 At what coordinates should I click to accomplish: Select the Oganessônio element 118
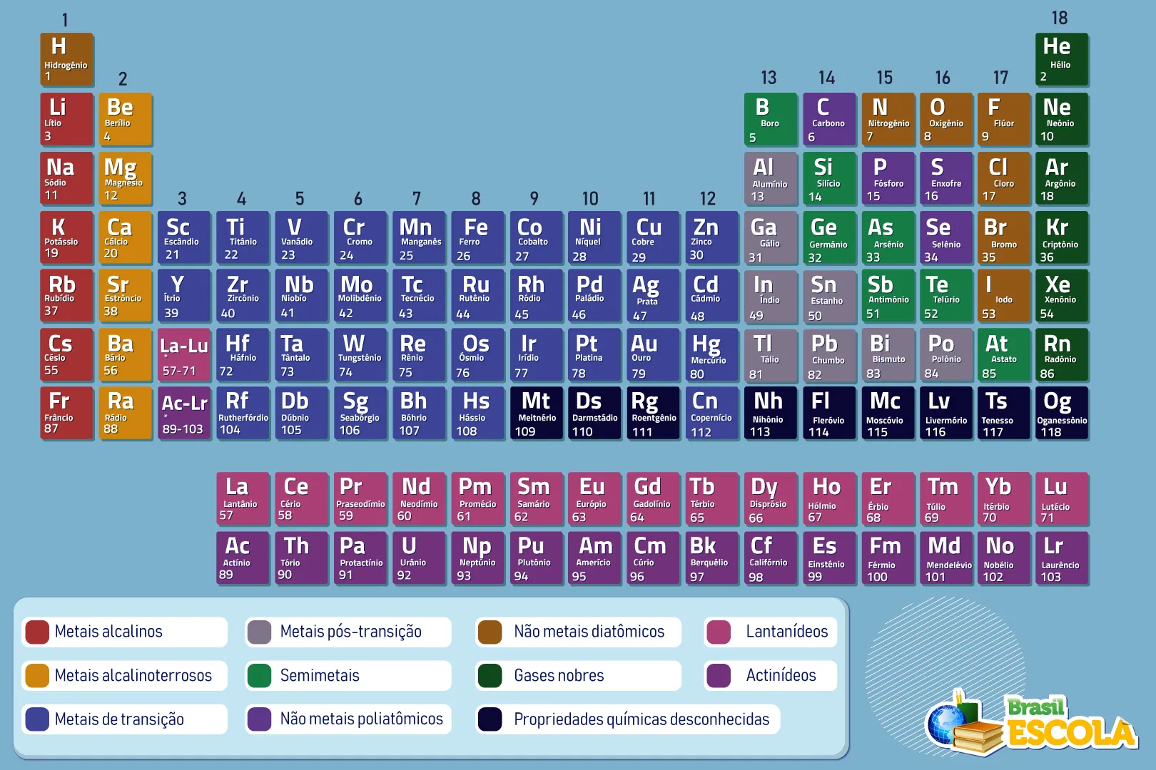tap(1061, 413)
